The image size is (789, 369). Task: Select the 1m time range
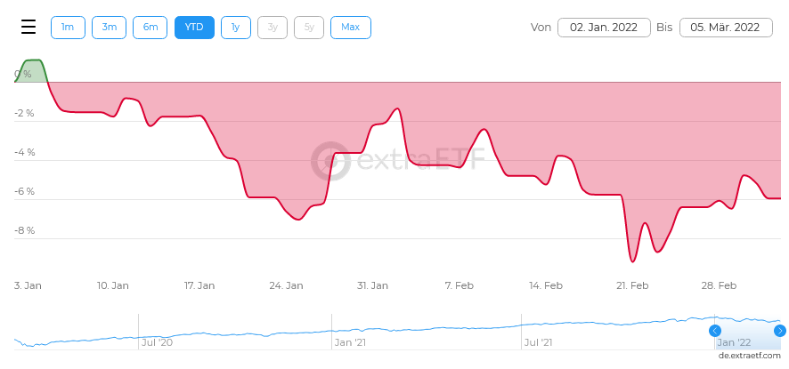point(68,27)
